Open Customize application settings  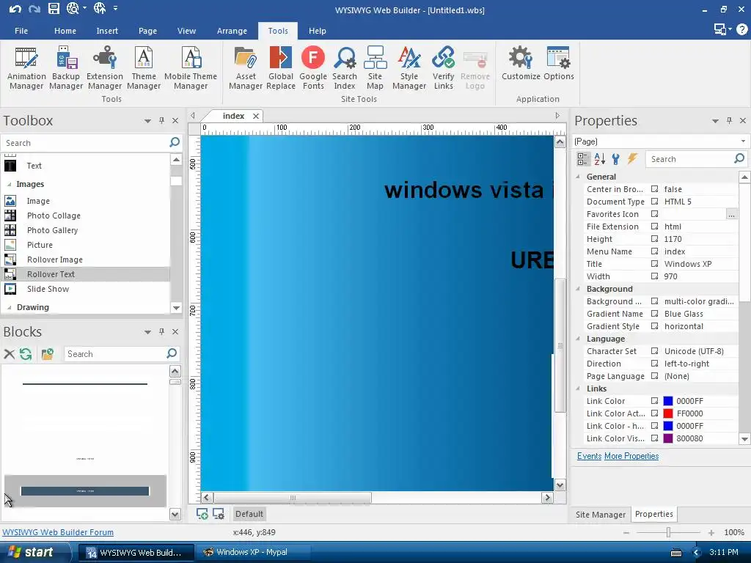click(x=521, y=63)
